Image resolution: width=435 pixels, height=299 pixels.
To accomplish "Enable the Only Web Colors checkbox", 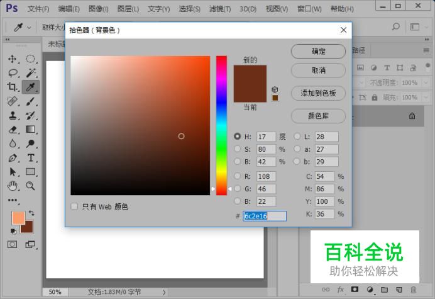I will pos(74,206).
